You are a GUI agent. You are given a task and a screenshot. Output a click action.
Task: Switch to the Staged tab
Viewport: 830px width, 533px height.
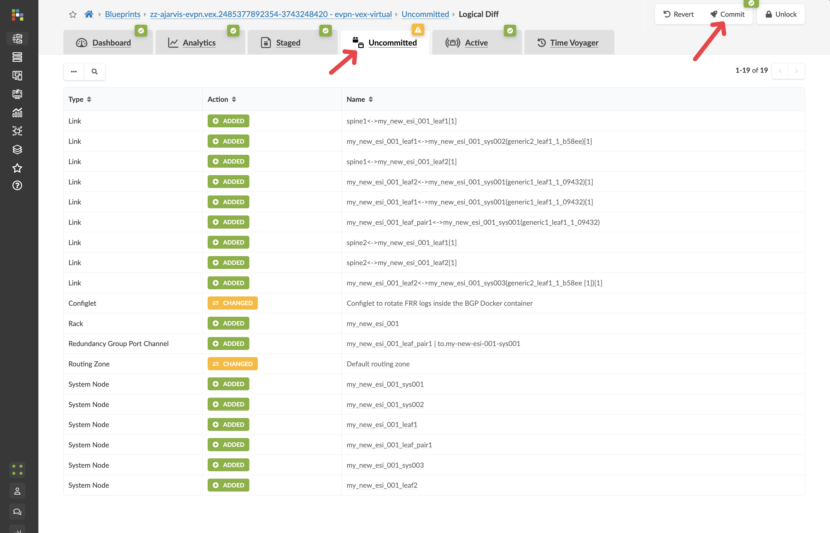coord(288,43)
